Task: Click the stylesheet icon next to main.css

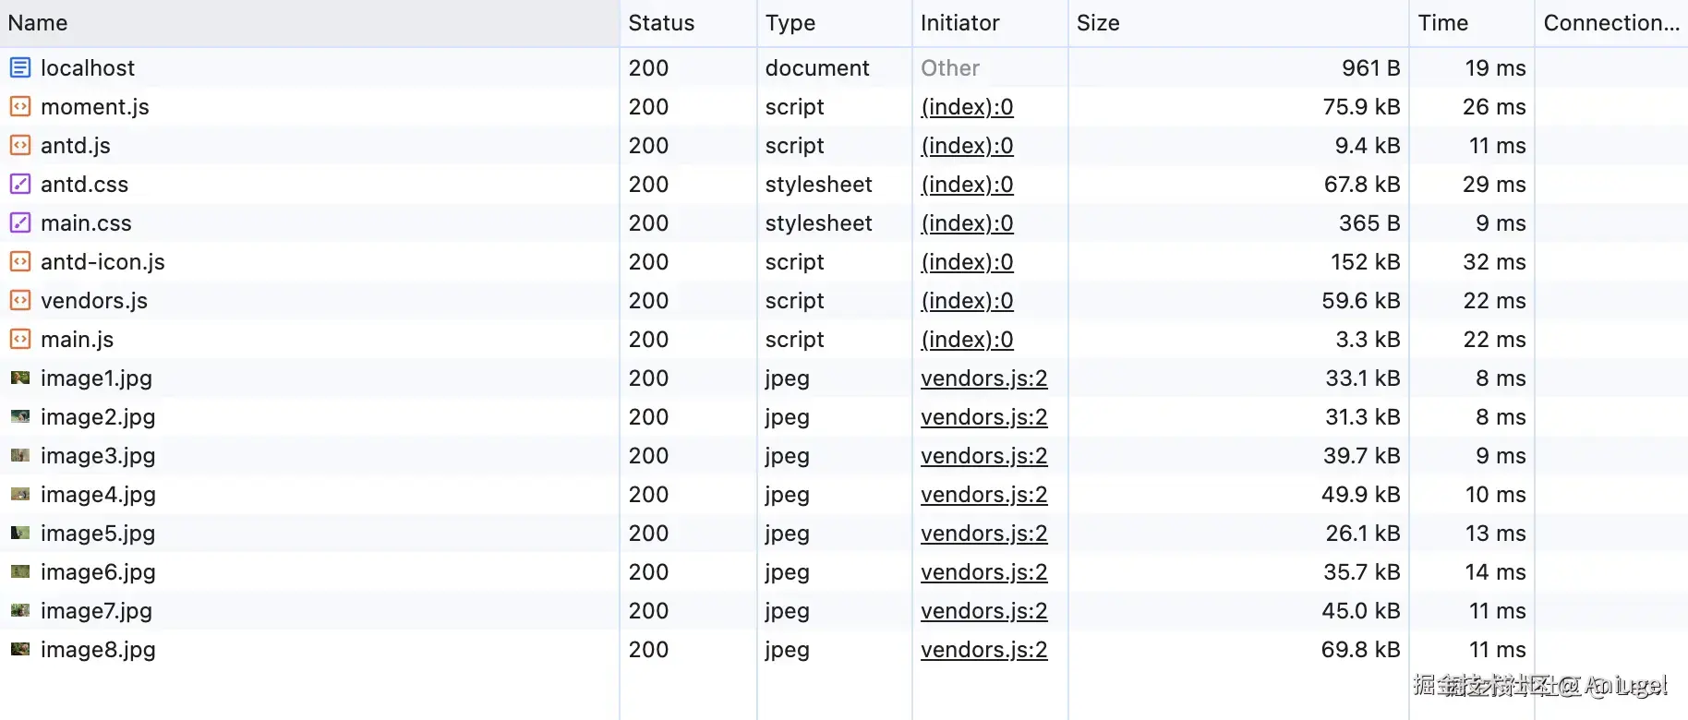Action: pos(20,222)
